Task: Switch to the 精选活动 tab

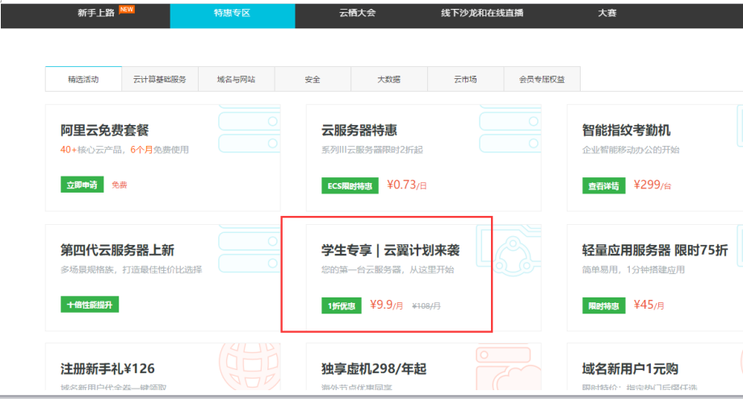Action: click(83, 79)
